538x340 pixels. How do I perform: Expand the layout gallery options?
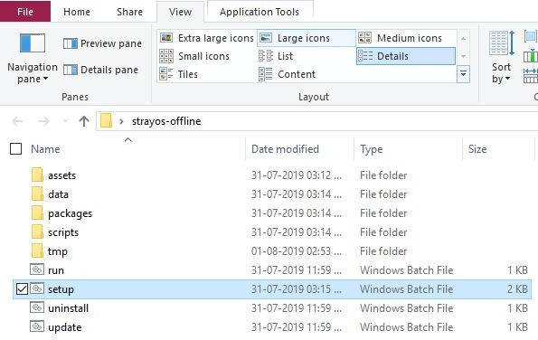click(463, 74)
